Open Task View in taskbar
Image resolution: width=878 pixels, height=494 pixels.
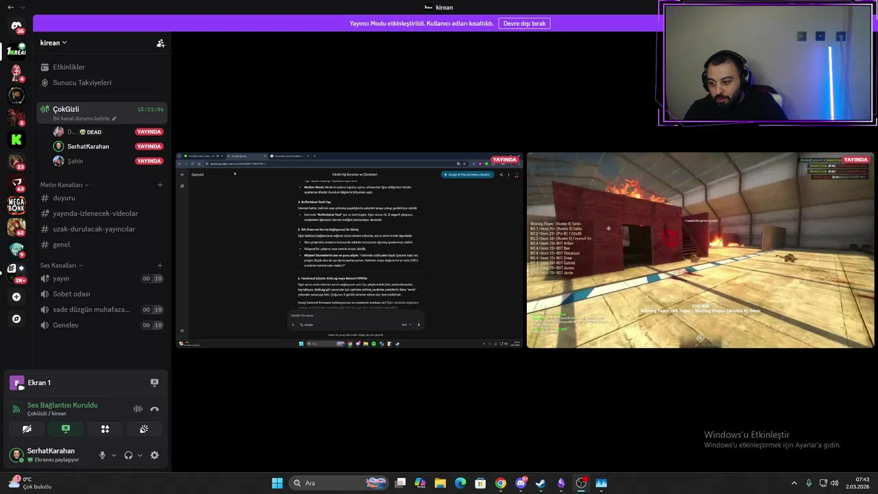point(401,483)
